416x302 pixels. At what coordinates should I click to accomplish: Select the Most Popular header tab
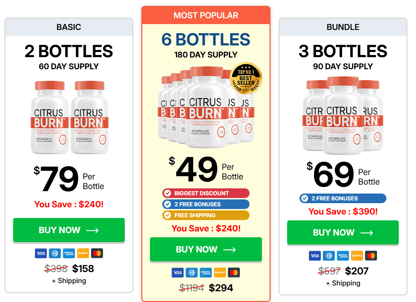coord(206,15)
